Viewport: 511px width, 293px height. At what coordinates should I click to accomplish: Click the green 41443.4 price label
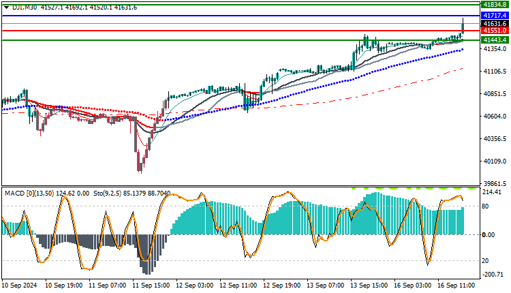click(x=495, y=40)
